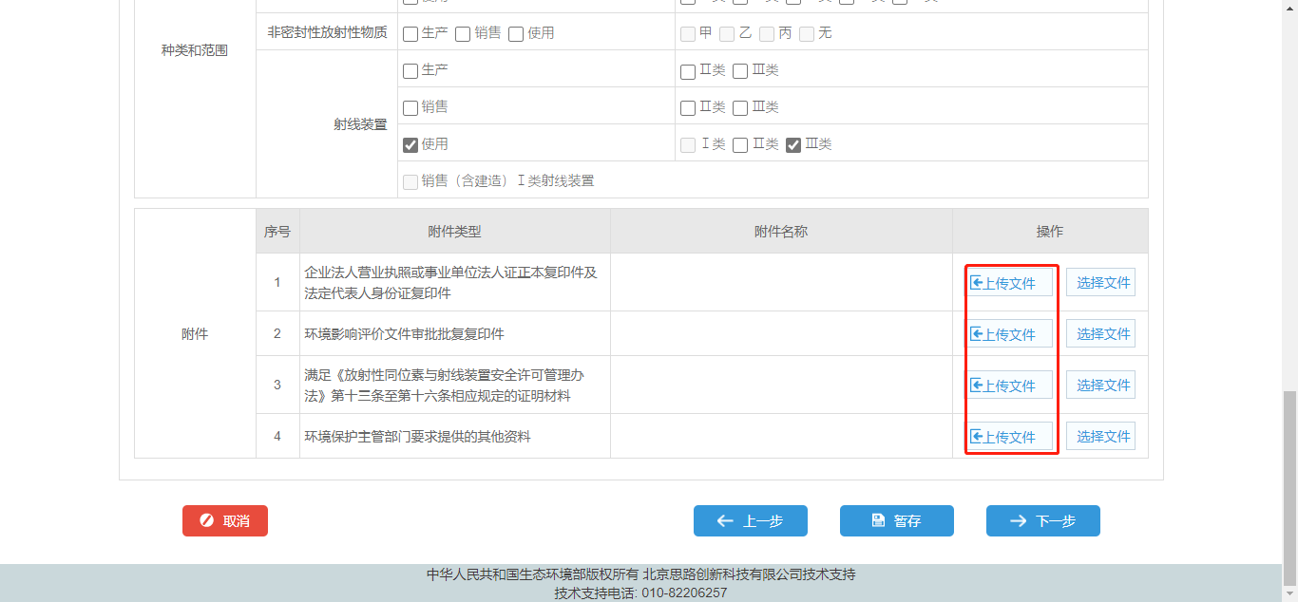Save draft using the 暂存 button
The height and width of the screenshot is (602, 1298).
pos(897,520)
